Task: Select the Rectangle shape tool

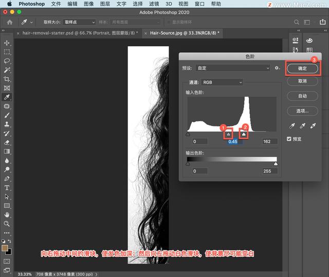Action: point(7,206)
